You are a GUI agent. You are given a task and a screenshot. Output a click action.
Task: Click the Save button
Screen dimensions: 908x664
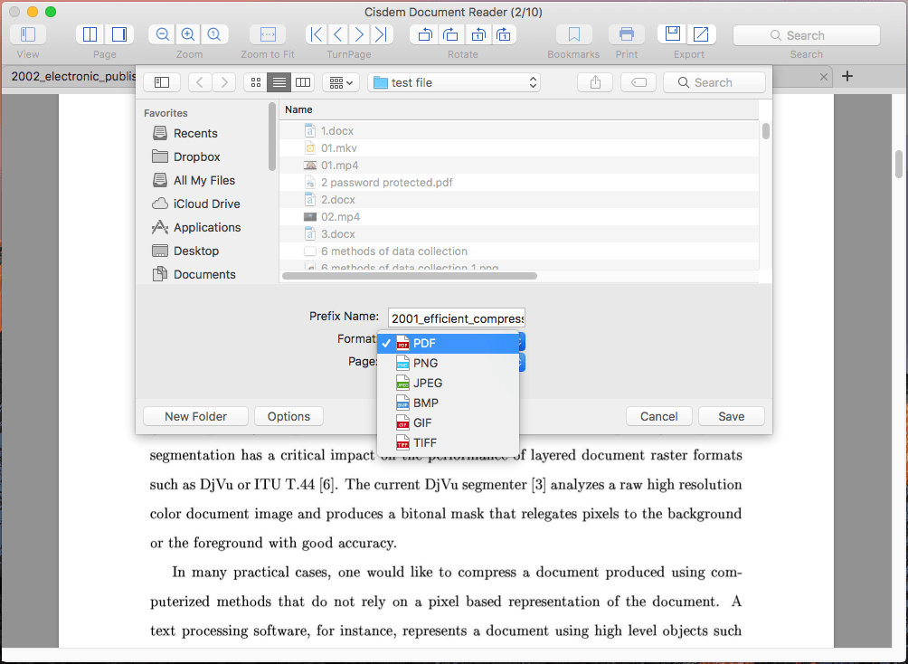click(x=732, y=416)
